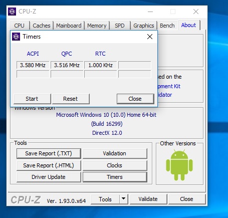Click the DirectX 12.0 text
The height and width of the screenshot is (218, 228).
tap(107, 133)
